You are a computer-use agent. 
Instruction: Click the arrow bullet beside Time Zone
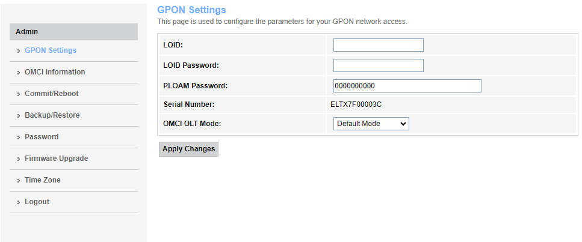[x=19, y=181]
